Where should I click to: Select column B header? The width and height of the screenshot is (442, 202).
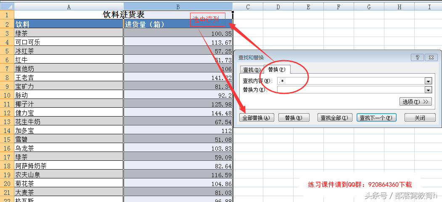178,7
